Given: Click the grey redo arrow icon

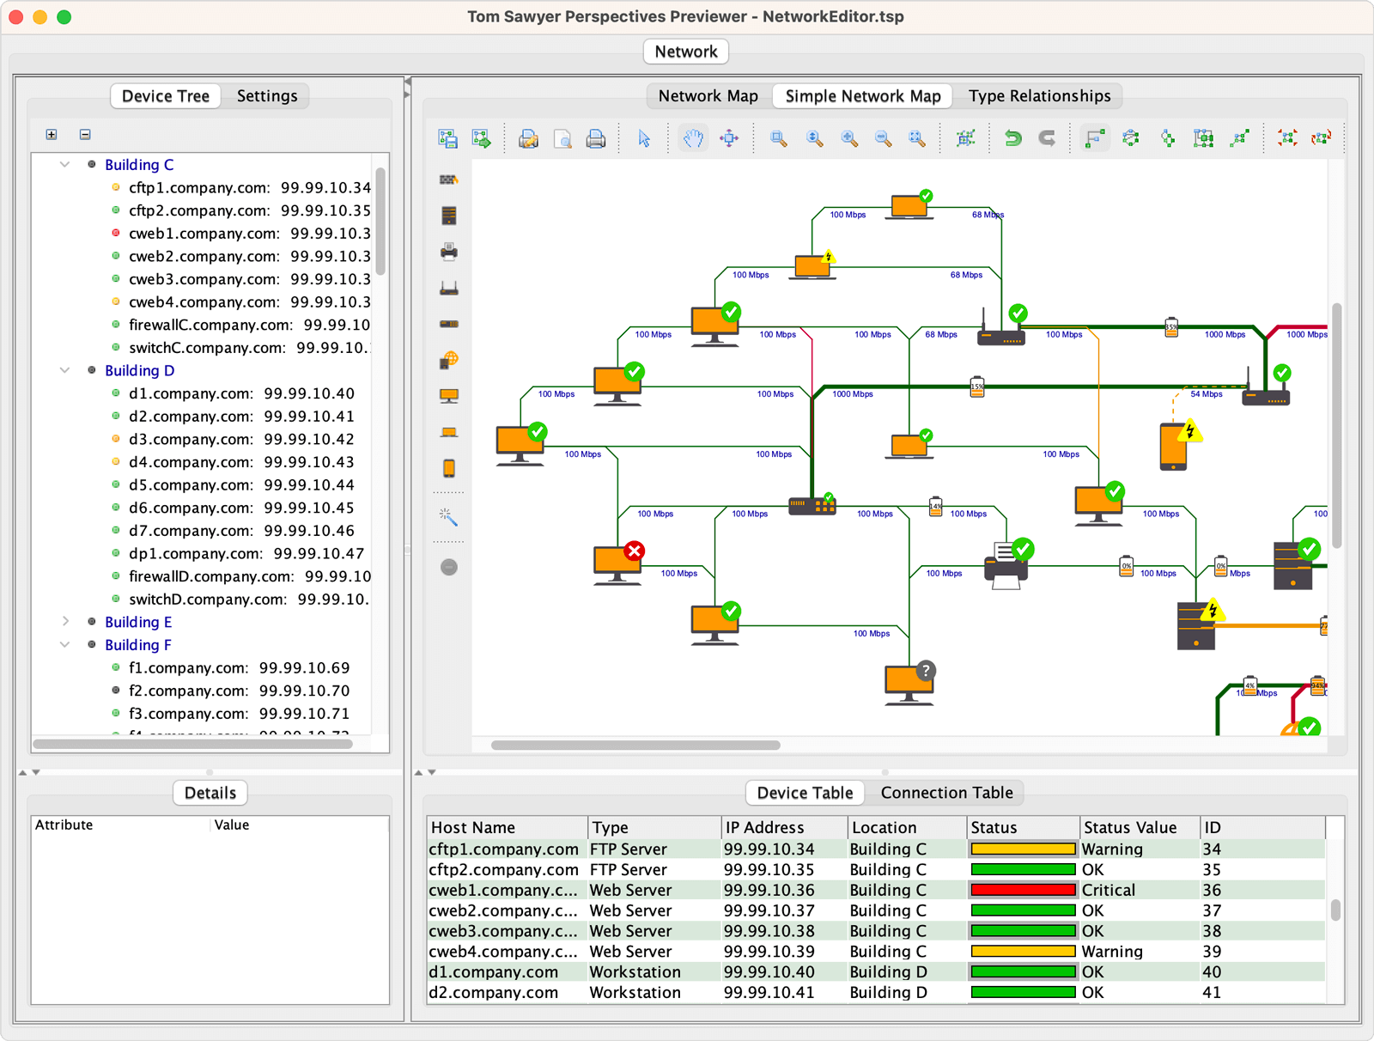Looking at the screenshot, I should (x=1047, y=138).
